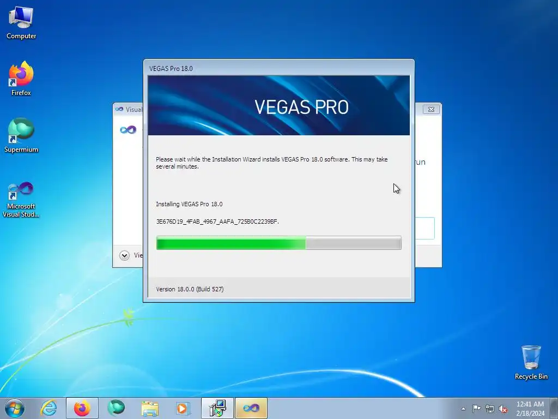
Task: Click Show Desktop strip at taskbar end
Action: tap(554, 408)
